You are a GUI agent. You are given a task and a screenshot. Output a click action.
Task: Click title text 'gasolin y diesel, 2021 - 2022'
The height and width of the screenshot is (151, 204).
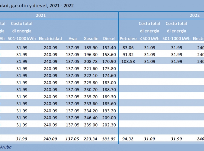tap(42, 6)
